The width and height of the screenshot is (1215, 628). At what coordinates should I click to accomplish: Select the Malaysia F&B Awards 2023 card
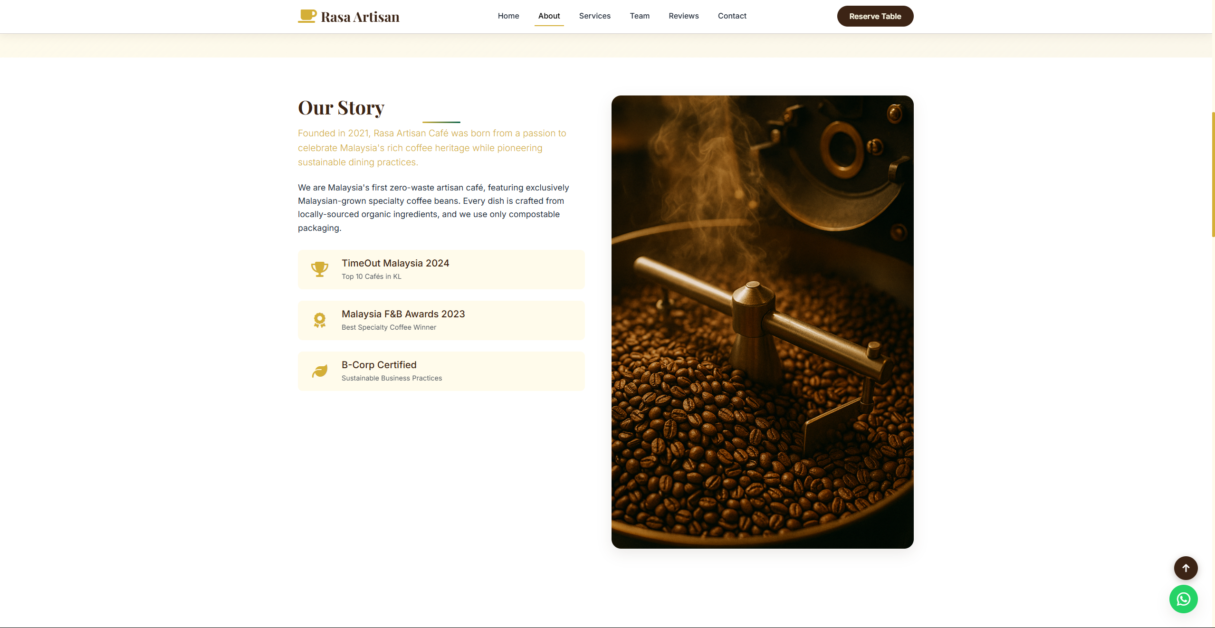(x=441, y=320)
